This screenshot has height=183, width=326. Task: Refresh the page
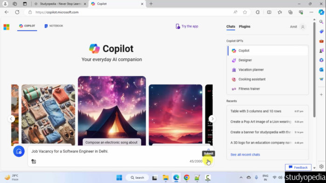[x=17, y=12]
